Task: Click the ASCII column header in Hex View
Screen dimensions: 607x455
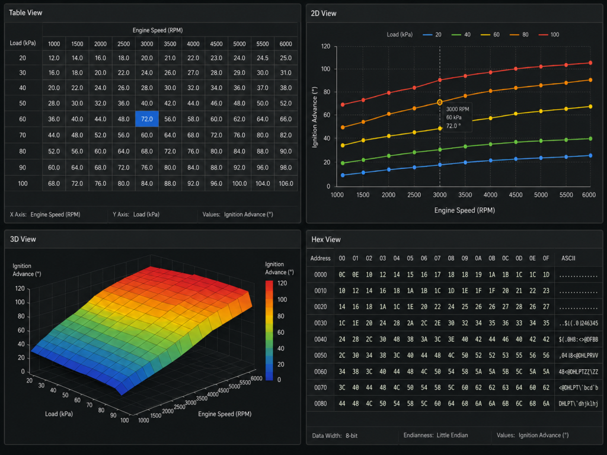Action: point(568,258)
